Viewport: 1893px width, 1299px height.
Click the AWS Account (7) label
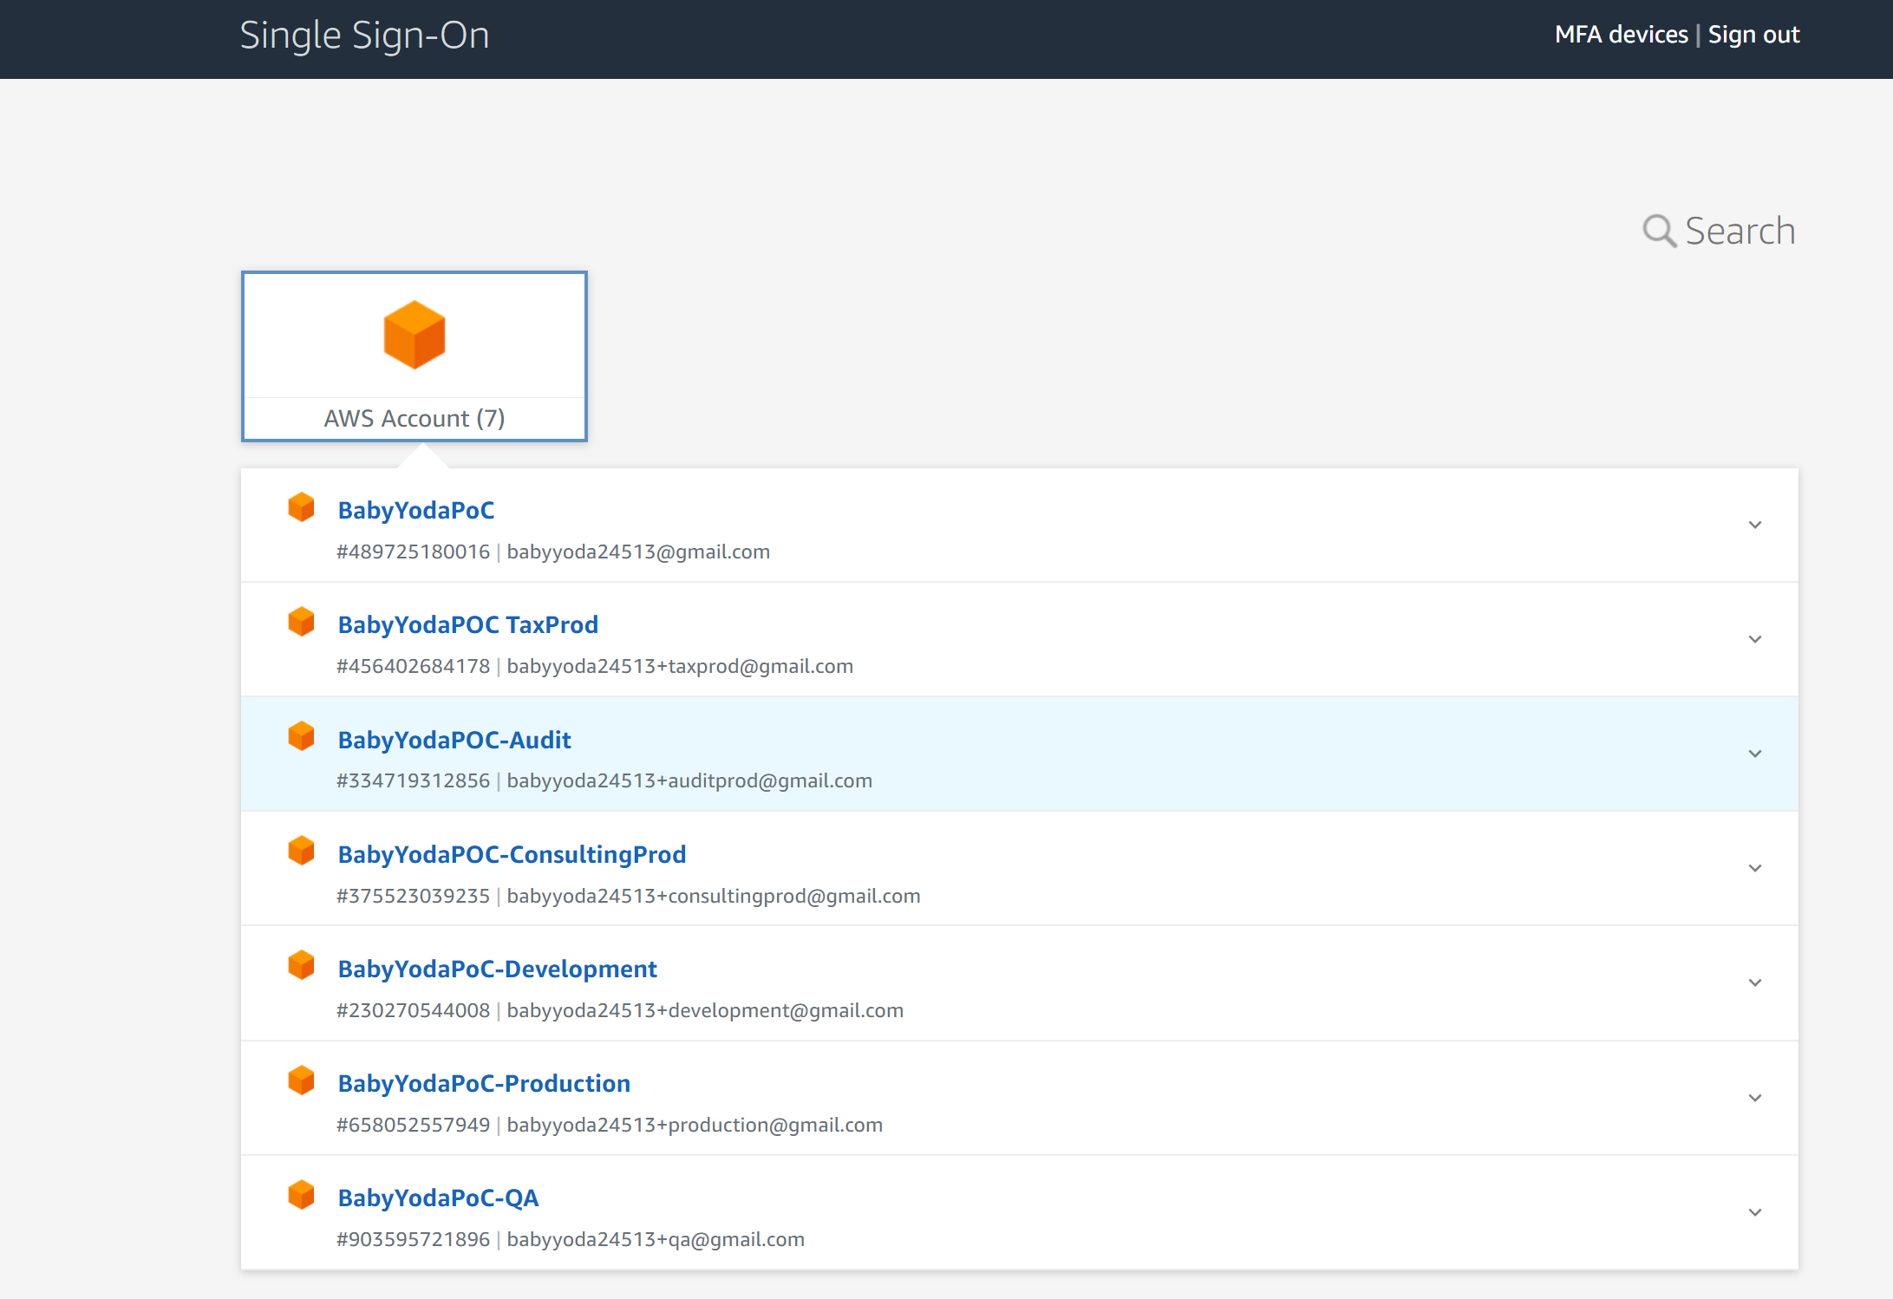415,418
